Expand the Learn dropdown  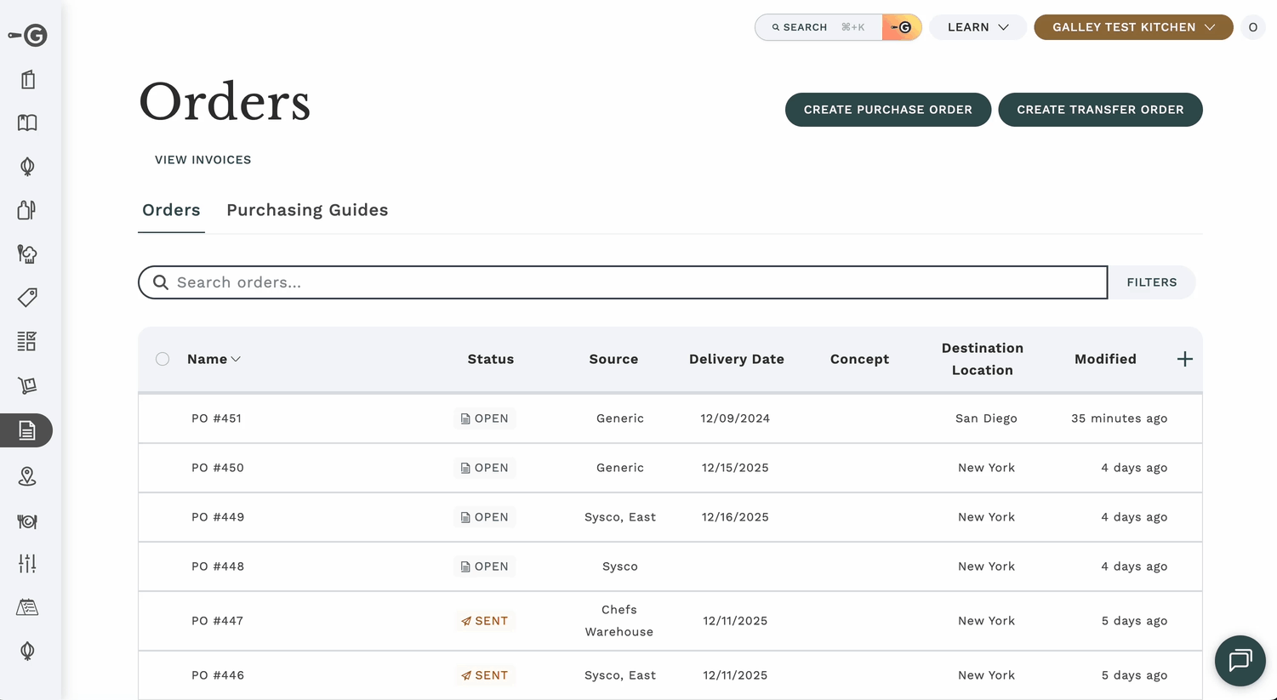pyautogui.click(x=978, y=27)
